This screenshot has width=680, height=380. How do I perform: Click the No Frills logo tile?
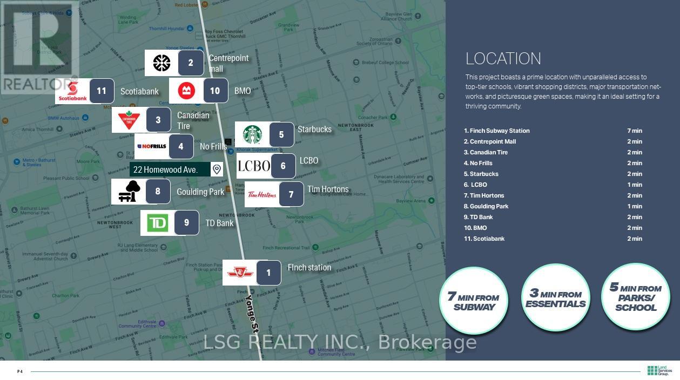click(152, 146)
